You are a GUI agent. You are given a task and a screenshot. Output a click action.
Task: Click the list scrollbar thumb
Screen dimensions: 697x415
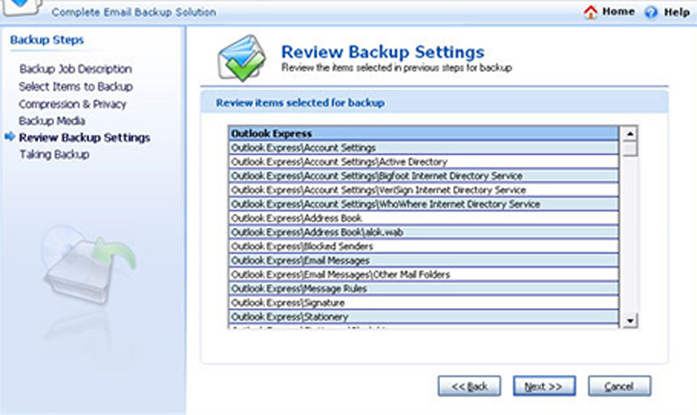[630, 148]
